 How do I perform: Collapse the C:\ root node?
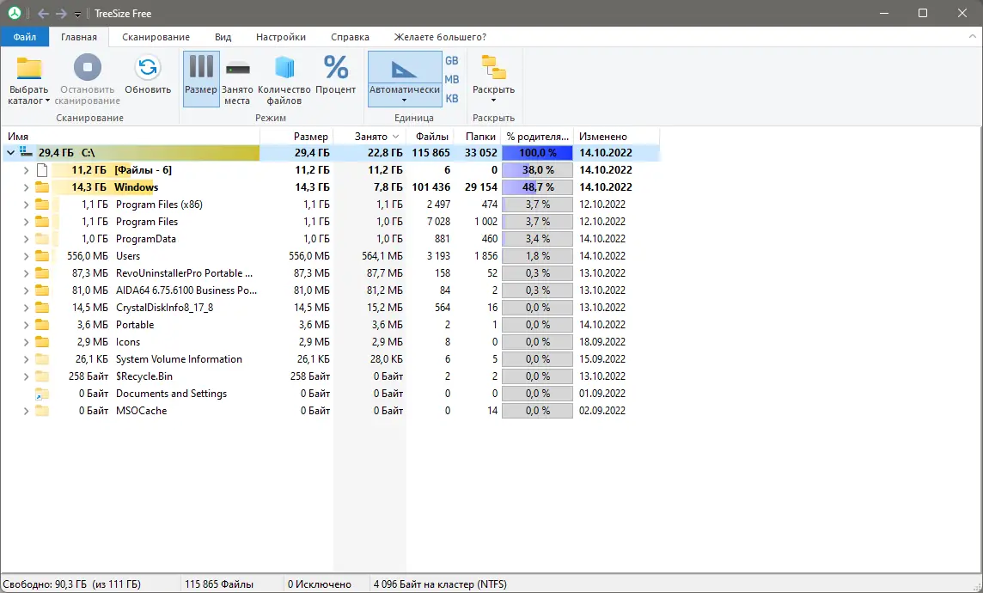coord(10,152)
